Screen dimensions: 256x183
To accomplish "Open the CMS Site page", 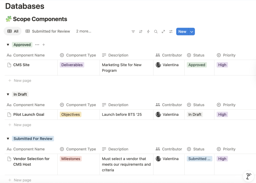I will tap(21, 65).
